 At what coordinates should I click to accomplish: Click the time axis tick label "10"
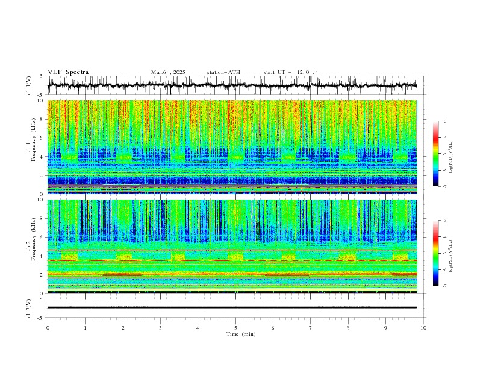[423, 328]
